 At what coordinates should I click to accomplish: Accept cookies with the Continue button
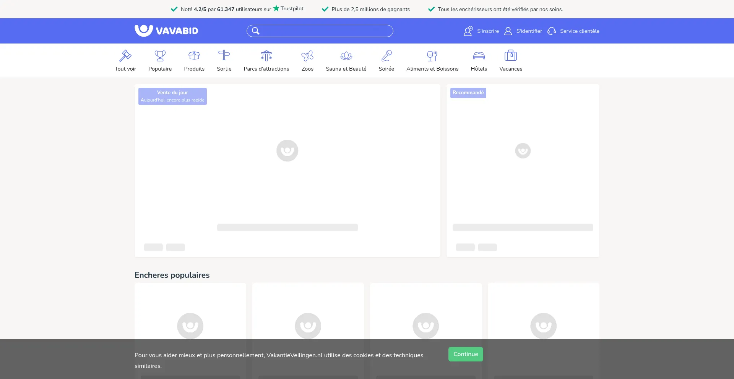pyautogui.click(x=466, y=354)
